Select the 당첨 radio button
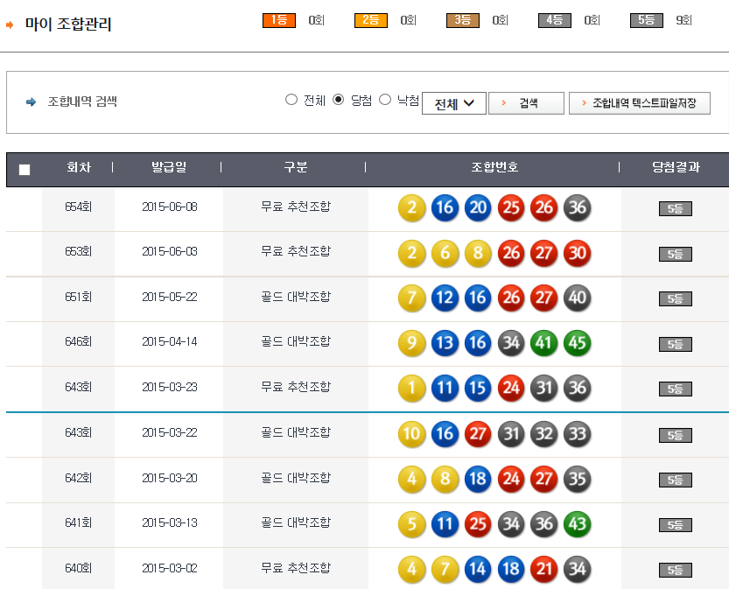This screenshot has height=589, width=729. coord(339,100)
